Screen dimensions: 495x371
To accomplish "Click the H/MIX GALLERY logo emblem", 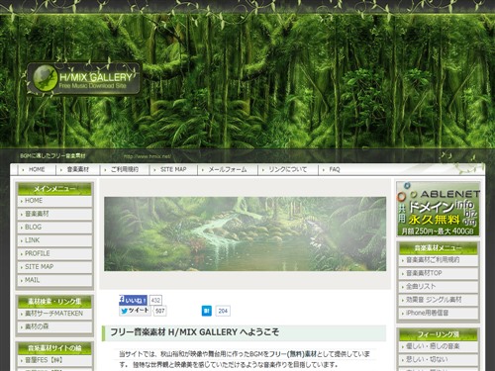I will [44, 78].
